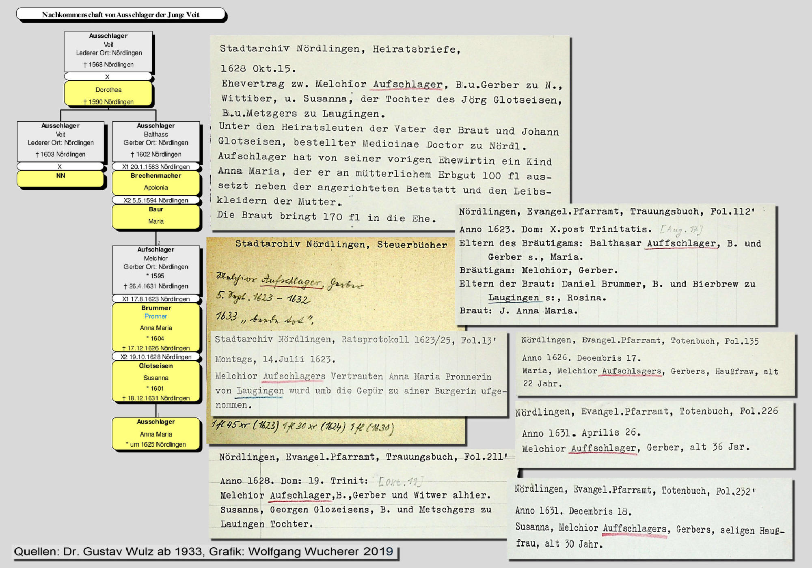Click the blue Pronner name text
The width and height of the screenshot is (812, 568).
click(155, 316)
